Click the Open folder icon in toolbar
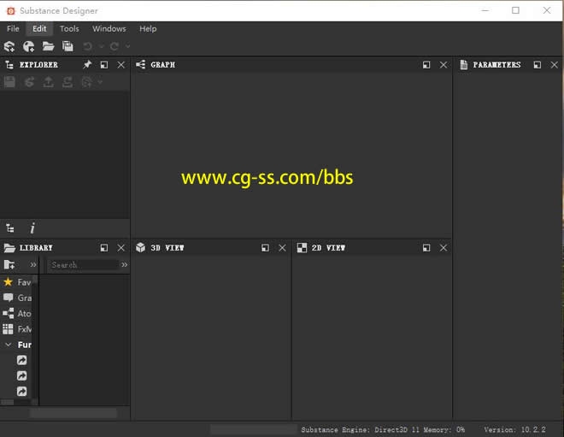The width and height of the screenshot is (564, 437). 48,46
